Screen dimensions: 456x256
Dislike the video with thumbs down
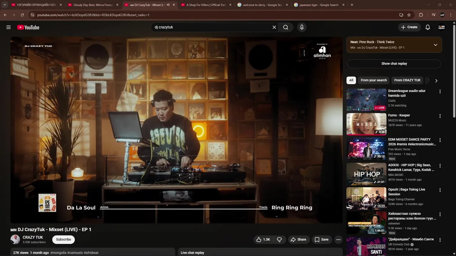(279, 240)
